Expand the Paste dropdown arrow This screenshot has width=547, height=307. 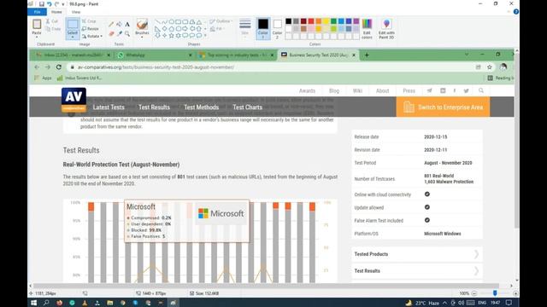37,37
